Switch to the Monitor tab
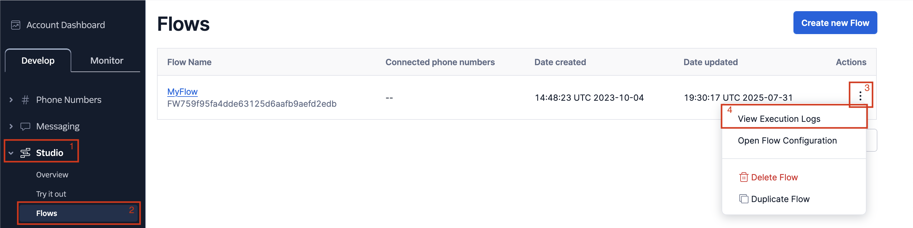The image size is (913, 228). pos(106,60)
